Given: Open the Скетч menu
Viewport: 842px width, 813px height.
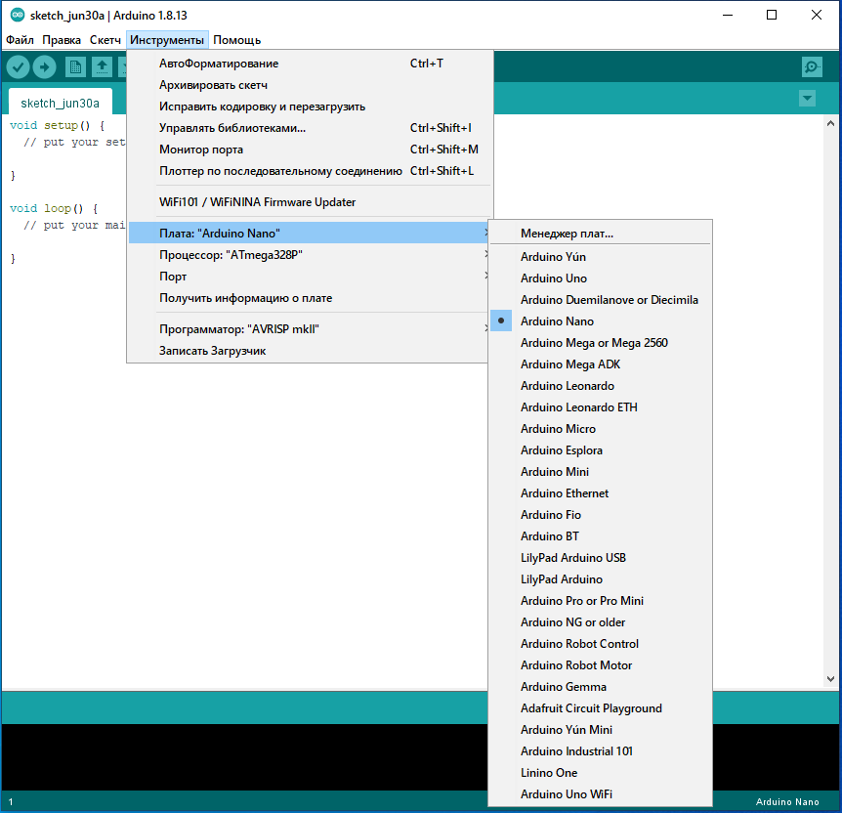Looking at the screenshot, I should (105, 40).
